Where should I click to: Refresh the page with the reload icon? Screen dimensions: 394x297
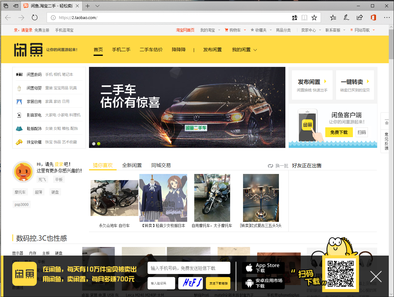tap(35, 18)
